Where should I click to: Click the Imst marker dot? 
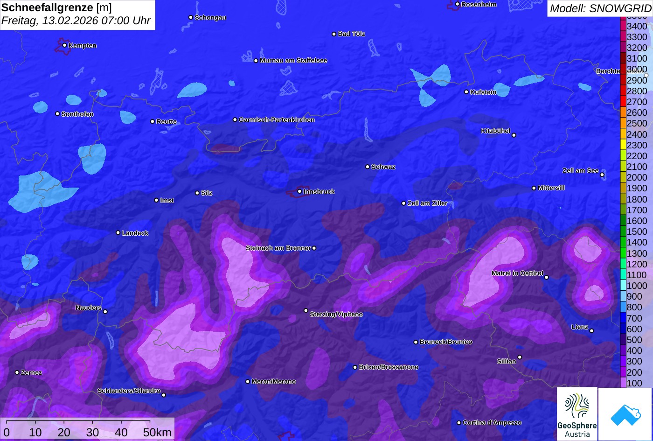pyautogui.click(x=156, y=200)
